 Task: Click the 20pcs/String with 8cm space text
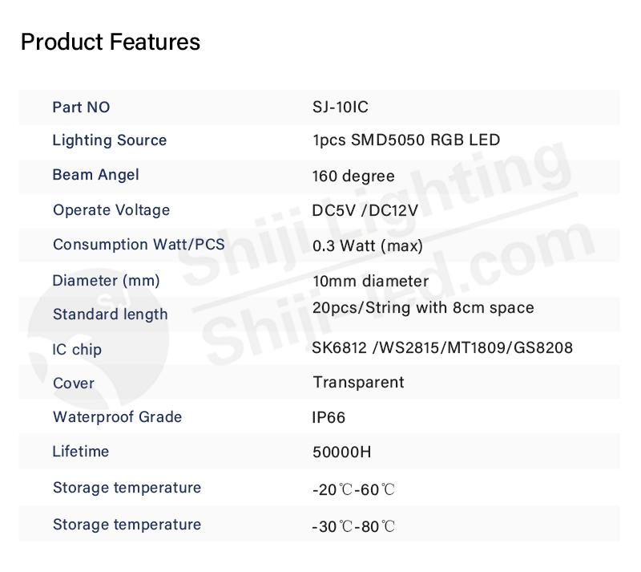423,308
